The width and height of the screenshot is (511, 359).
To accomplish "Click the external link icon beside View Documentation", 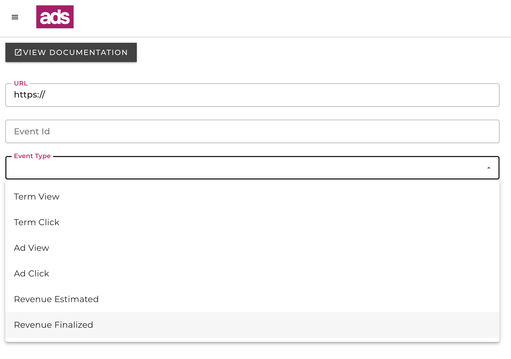I will pos(18,52).
